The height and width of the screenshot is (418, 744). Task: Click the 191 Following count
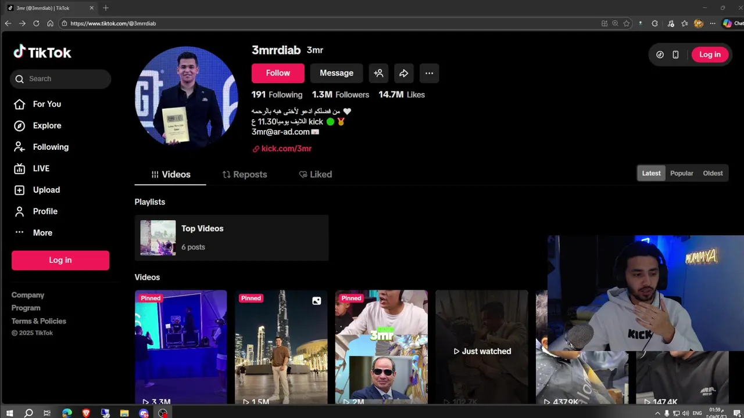point(277,95)
